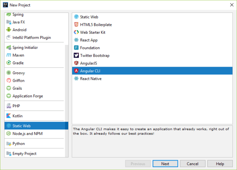Click the HTML5 Boilerplate icon

point(77,25)
